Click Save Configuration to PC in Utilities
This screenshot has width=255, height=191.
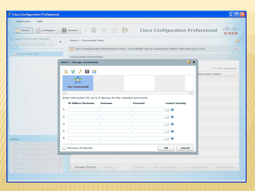pos(34,154)
